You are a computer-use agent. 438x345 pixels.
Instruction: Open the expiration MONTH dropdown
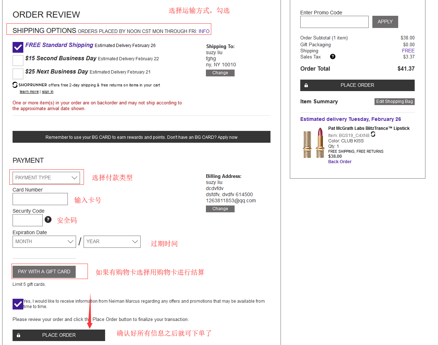(44, 241)
